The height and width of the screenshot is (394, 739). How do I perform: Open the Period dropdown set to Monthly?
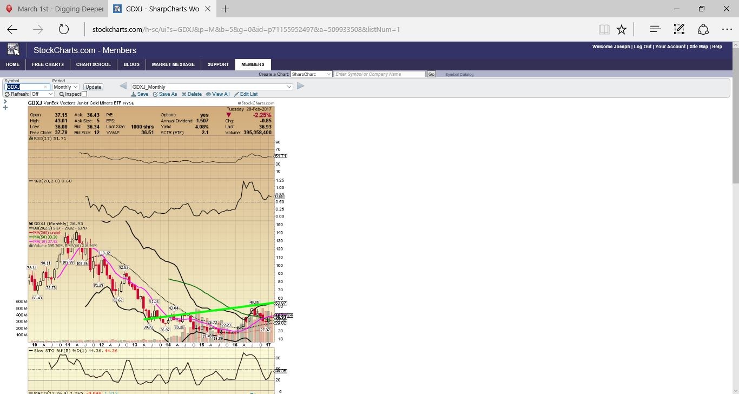[65, 87]
